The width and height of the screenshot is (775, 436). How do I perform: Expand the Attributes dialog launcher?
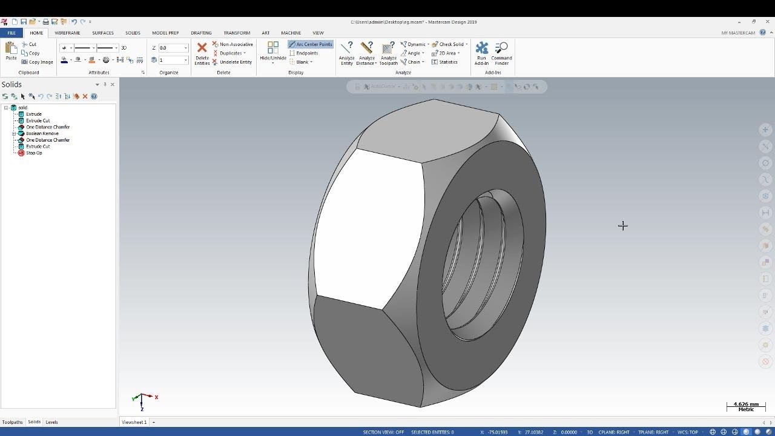pos(143,73)
